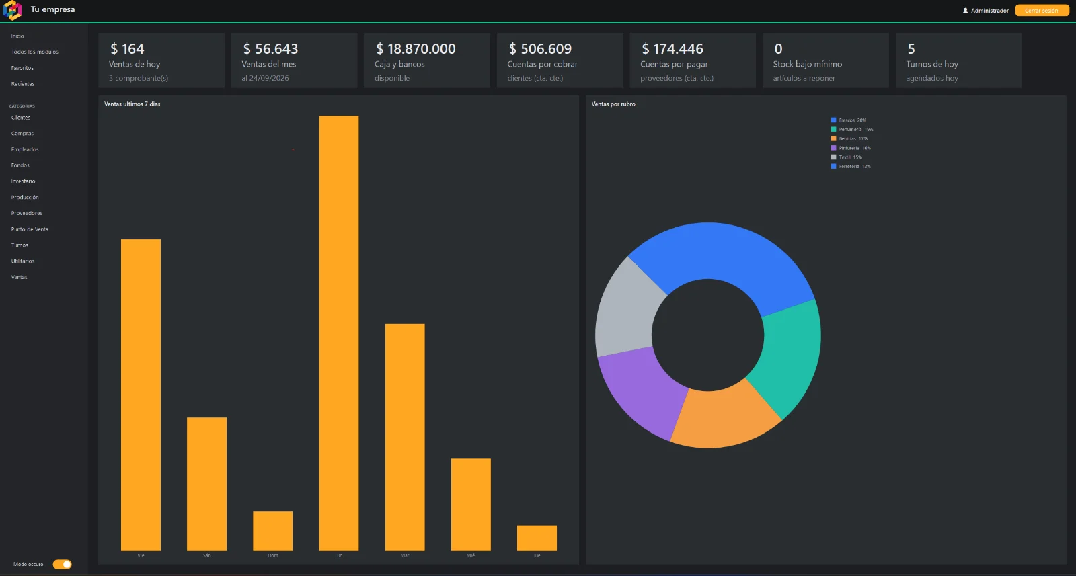Click the Ferretería legend swatch

click(833, 166)
